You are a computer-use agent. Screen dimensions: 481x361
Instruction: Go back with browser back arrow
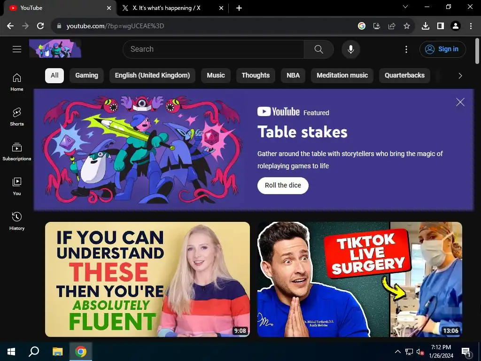click(x=10, y=26)
